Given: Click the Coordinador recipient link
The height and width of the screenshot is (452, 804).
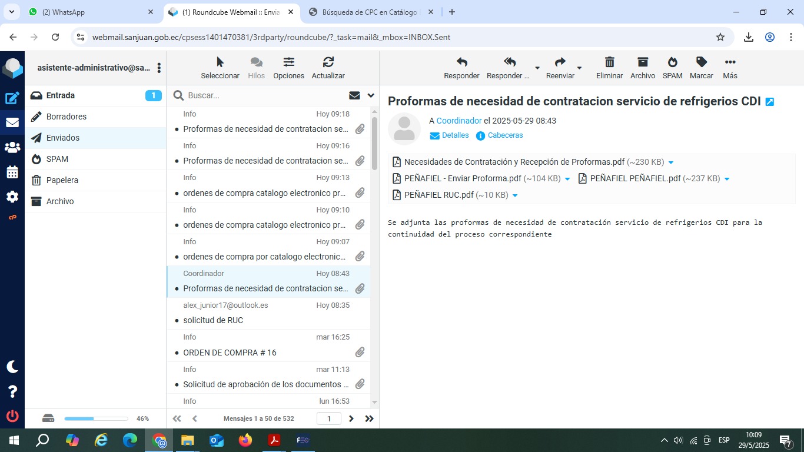Looking at the screenshot, I should (x=459, y=121).
